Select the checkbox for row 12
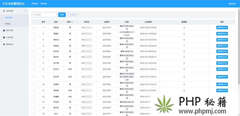The width and height of the screenshot is (240, 116). pos(34,97)
